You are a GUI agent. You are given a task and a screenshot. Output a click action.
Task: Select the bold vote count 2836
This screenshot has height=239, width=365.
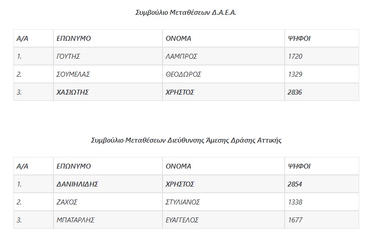pos(295,92)
